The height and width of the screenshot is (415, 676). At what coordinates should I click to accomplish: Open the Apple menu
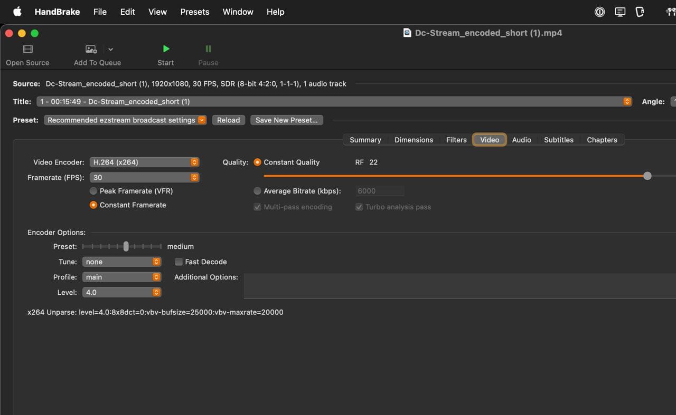click(17, 12)
